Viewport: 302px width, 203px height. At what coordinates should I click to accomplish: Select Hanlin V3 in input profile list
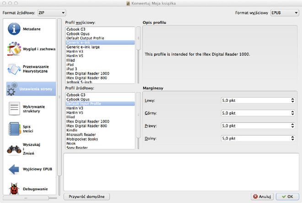pyautogui.click(x=100, y=108)
